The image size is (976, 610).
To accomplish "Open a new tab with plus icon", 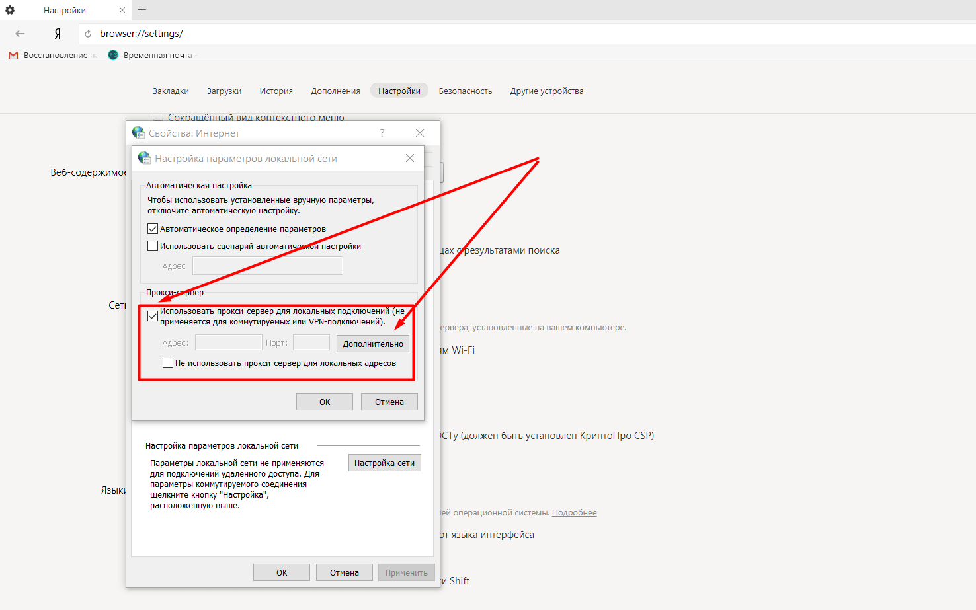I will click(142, 10).
